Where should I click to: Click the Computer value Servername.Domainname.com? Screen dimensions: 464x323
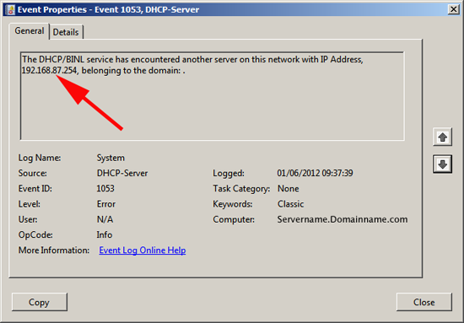(343, 219)
